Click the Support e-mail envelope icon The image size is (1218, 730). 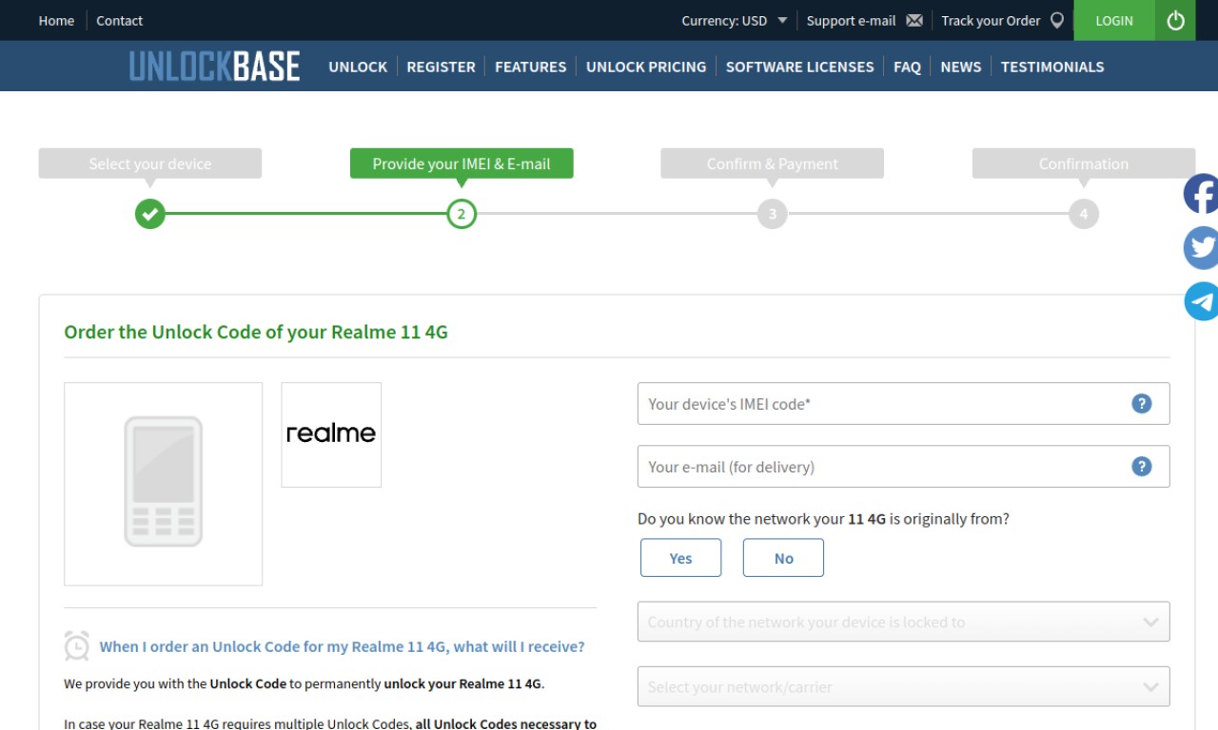click(914, 20)
